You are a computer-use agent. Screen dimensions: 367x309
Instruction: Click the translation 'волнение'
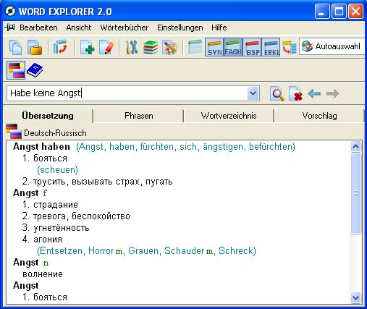click(x=43, y=274)
